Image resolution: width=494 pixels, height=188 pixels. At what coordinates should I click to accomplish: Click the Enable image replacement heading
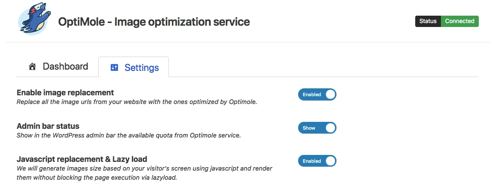65,92
